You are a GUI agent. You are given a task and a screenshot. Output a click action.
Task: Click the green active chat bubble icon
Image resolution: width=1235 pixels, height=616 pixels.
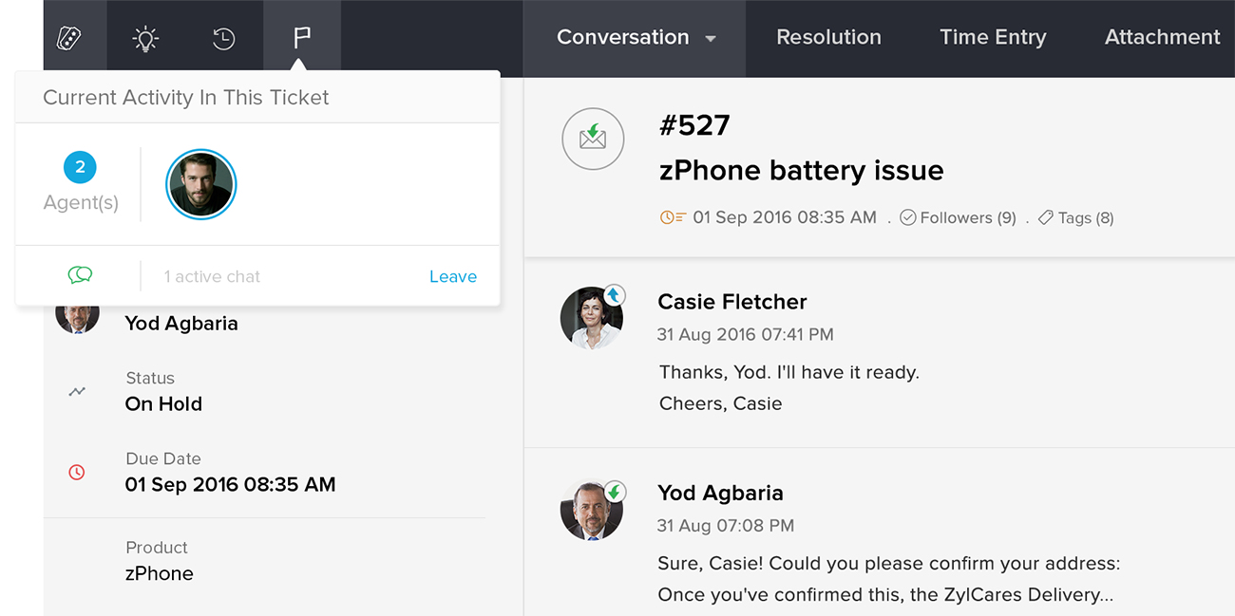point(80,275)
